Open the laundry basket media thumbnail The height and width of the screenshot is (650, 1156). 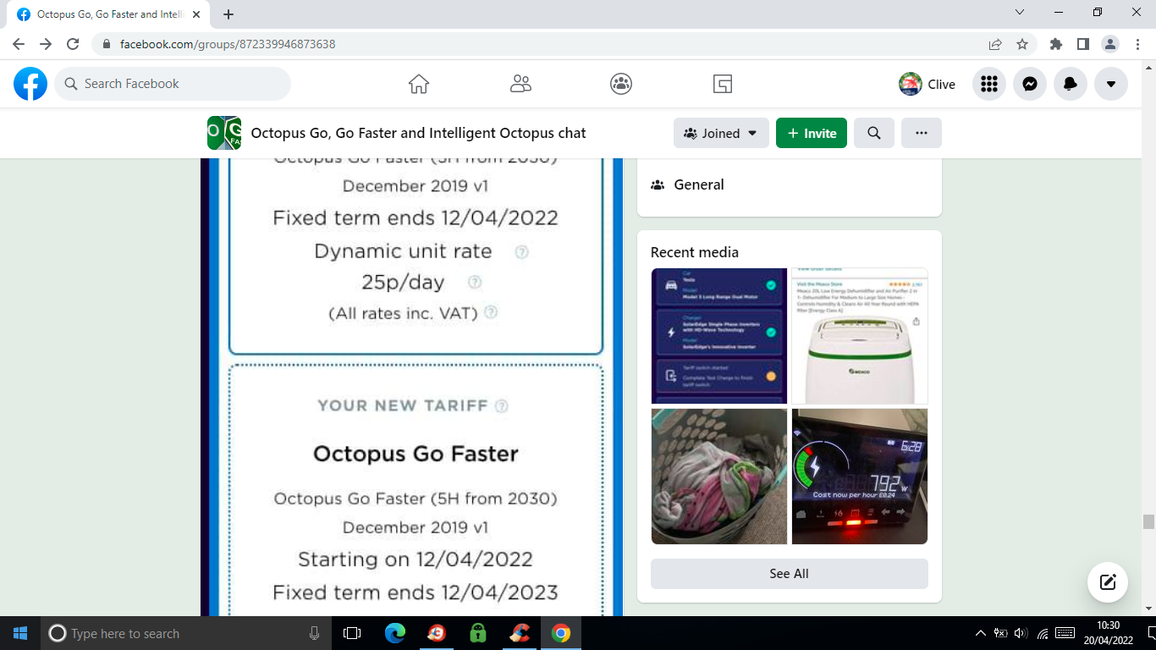[719, 476]
